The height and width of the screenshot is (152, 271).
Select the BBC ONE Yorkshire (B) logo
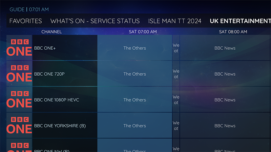click(x=19, y=126)
